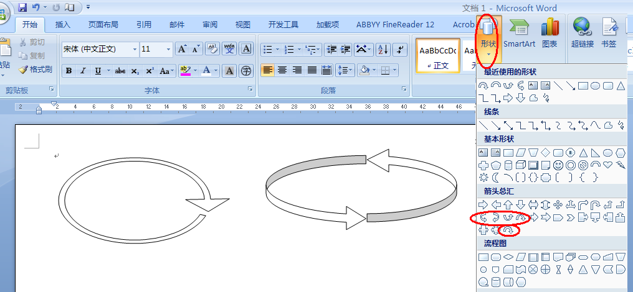
Task: Choose the cube shape in 基本形状
Action: (x=521, y=165)
